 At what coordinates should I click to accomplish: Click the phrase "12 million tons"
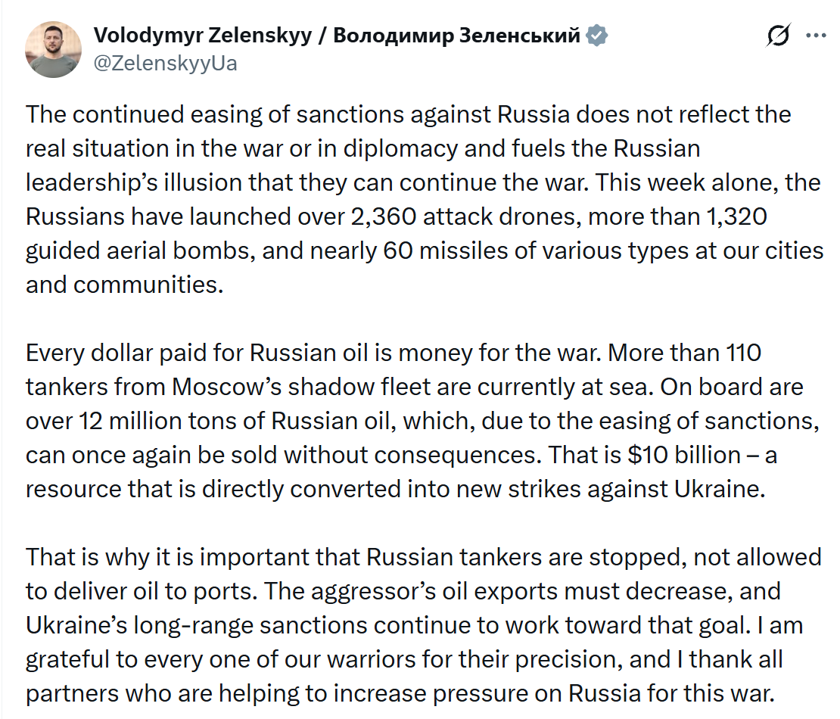coord(157,421)
